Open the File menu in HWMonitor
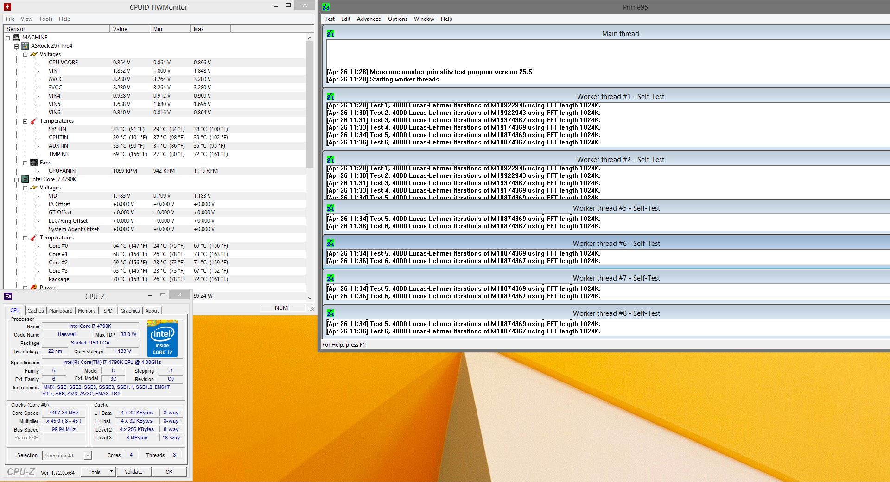This screenshot has width=890, height=482. tap(10, 19)
